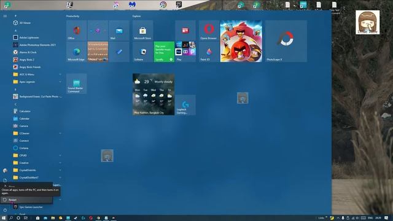Viewport: 393px width, 221px height.
Task: Launch Adobe Photoshop Elements 2021
Action: tap(36, 45)
